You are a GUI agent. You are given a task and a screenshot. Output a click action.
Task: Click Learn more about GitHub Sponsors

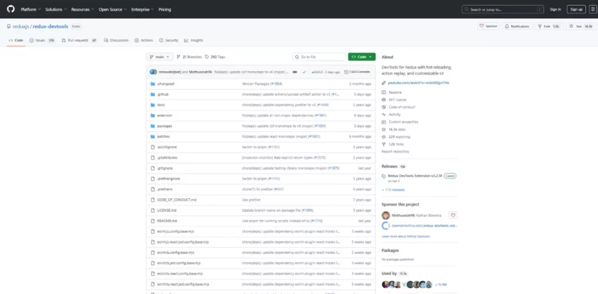pyautogui.click(x=406, y=236)
